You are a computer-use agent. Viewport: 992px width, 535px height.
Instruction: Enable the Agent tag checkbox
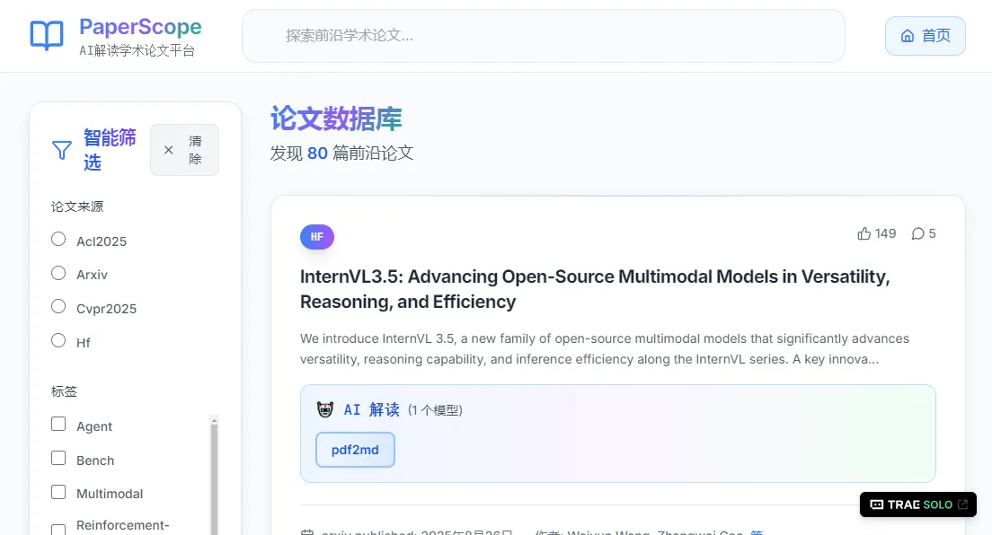pos(58,425)
